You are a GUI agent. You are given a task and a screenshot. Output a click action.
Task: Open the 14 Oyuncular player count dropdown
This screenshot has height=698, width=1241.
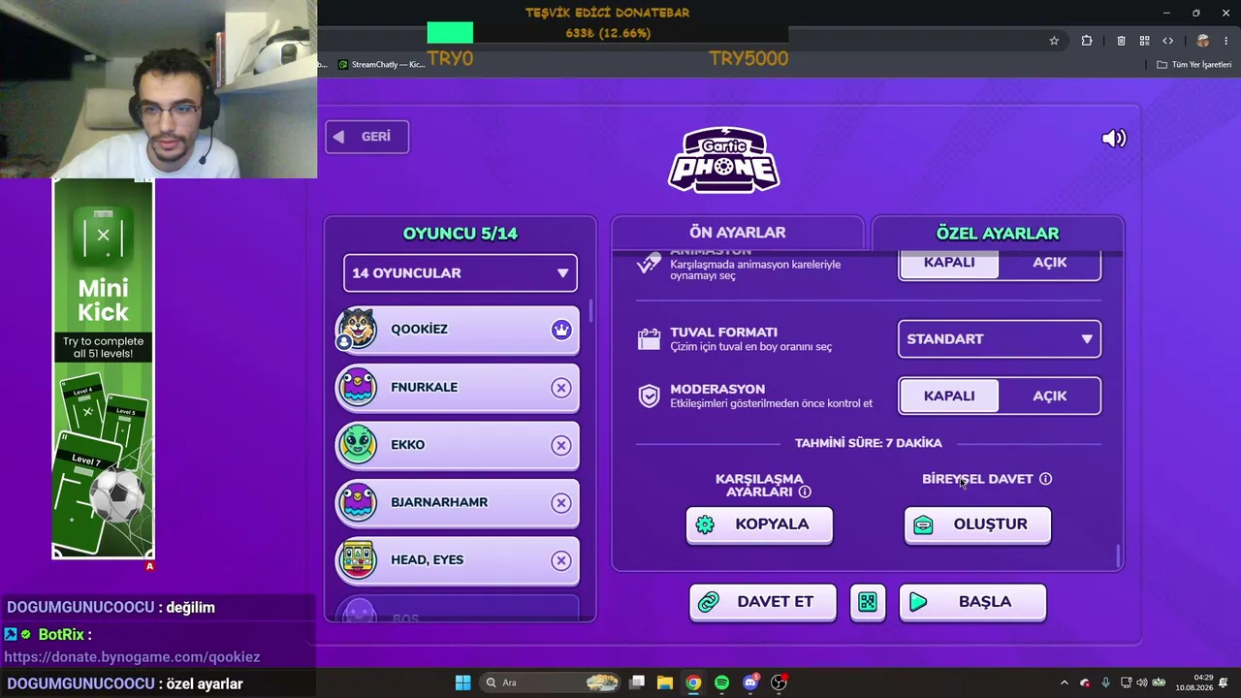tap(461, 273)
